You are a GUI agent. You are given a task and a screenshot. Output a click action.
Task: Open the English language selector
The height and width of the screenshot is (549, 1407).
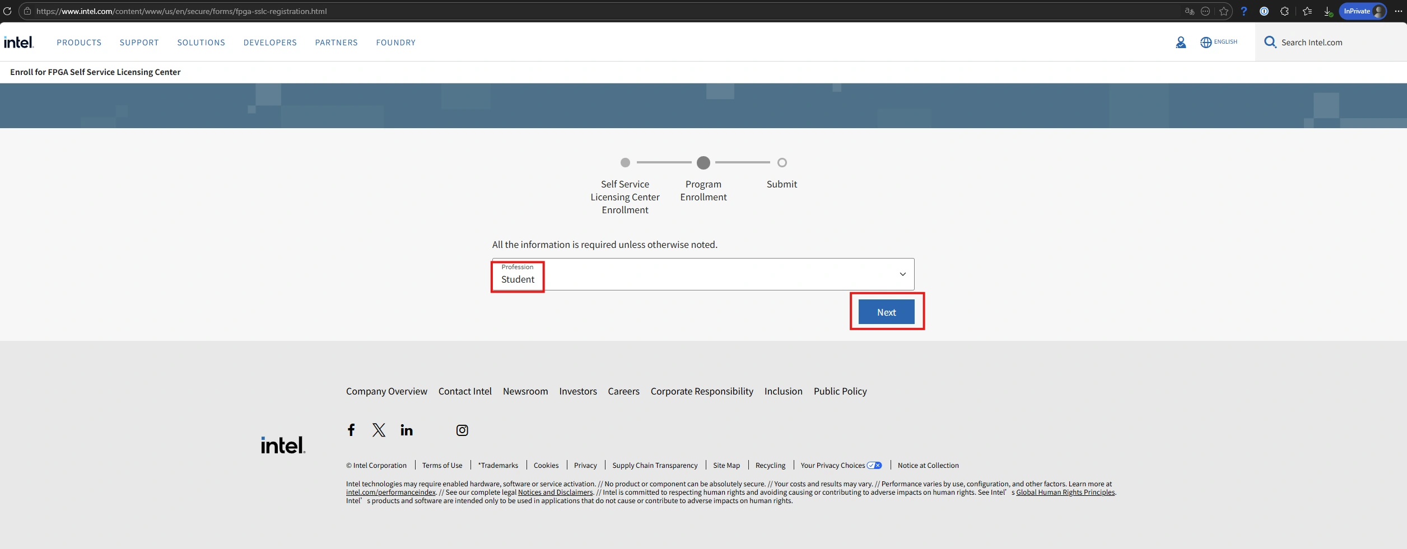coord(1219,43)
